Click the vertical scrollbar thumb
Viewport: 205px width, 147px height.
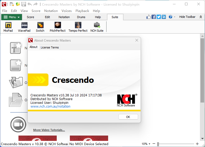(x=202, y=70)
